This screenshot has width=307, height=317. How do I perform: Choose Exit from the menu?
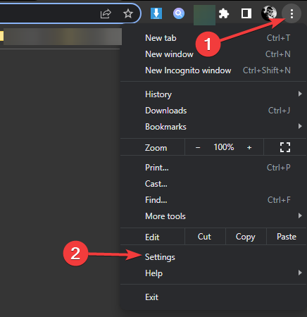pos(213,297)
